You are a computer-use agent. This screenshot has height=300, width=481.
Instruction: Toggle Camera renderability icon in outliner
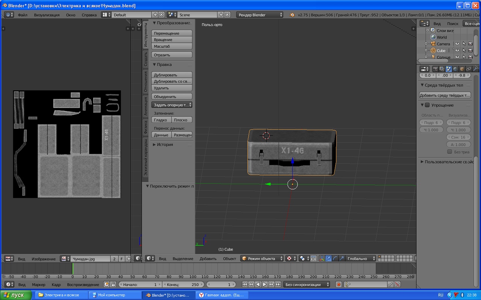click(470, 44)
